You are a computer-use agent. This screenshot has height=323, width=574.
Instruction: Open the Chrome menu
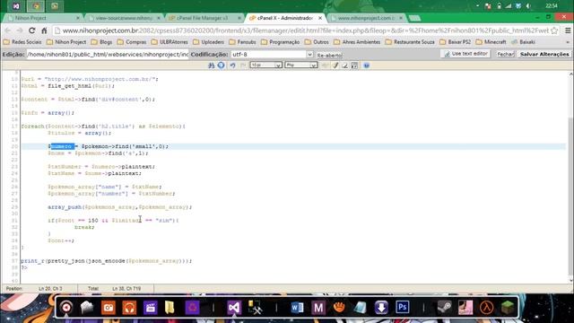coord(568,31)
